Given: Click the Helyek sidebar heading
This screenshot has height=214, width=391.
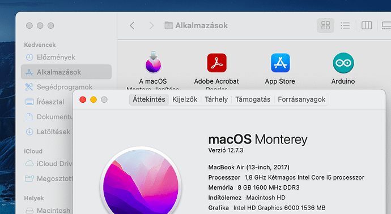Looking at the screenshot, I should [x=34, y=198].
